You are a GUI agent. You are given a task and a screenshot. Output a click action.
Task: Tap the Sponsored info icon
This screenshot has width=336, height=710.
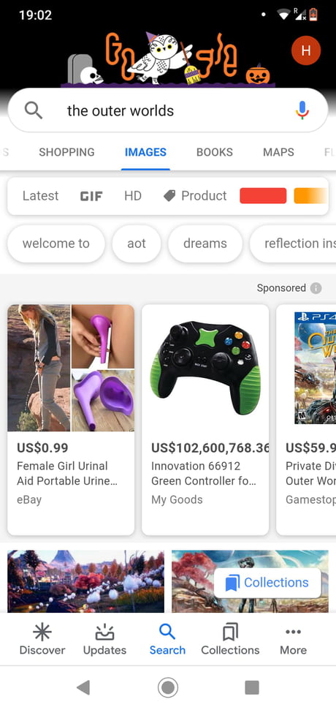point(316,288)
